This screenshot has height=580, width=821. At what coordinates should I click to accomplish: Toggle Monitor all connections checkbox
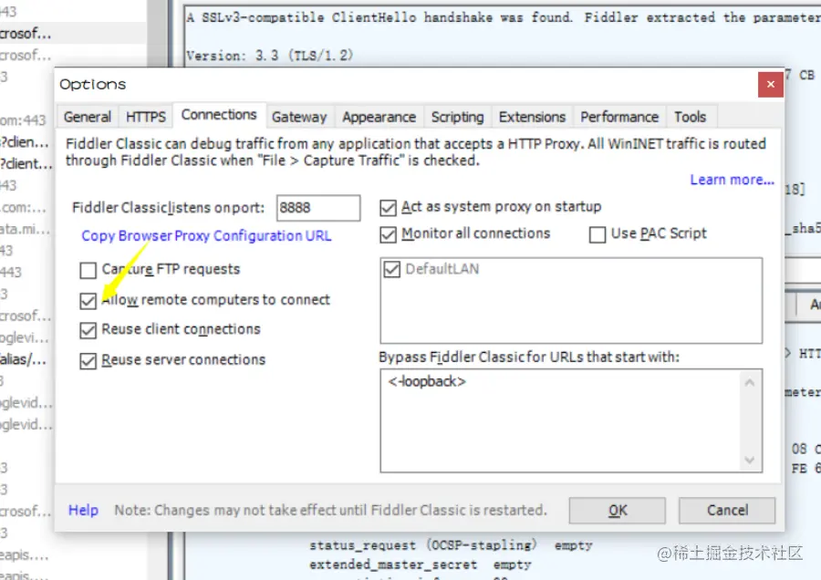[x=388, y=234]
